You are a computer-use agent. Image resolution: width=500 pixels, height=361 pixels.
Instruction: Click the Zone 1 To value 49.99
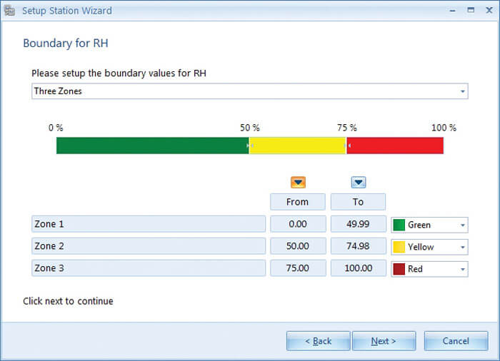(358, 224)
